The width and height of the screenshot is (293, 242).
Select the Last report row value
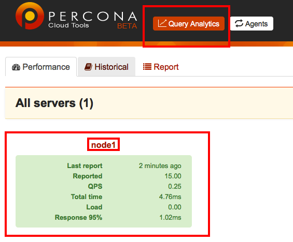pyautogui.click(x=160, y=165)
